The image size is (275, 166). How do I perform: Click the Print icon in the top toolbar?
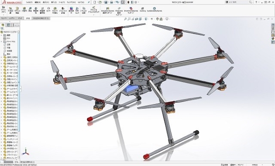111,2
